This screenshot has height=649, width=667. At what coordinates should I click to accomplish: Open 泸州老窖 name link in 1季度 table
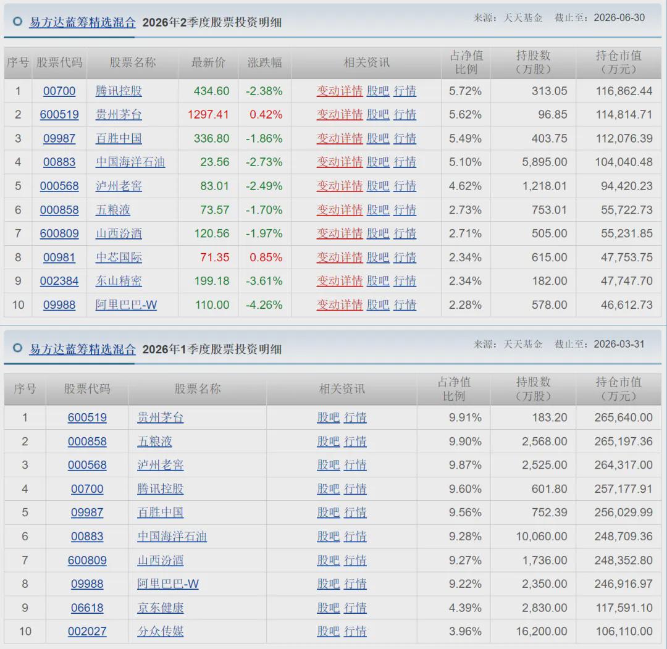pyautogui.click(x=161, y=465)
